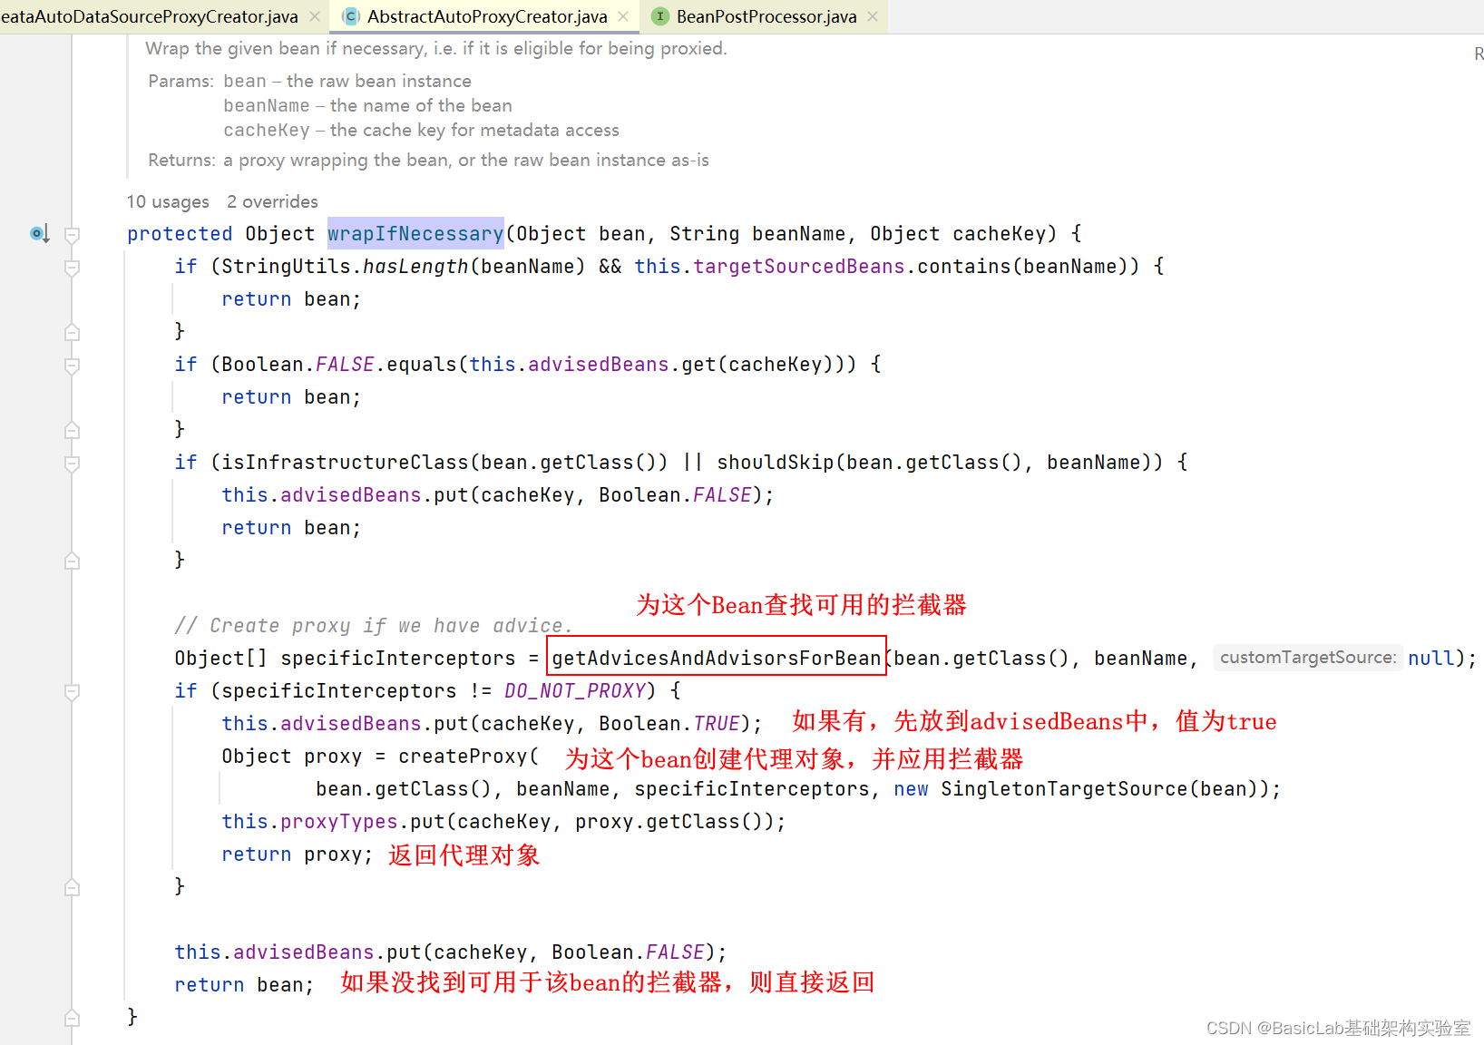Close the AbstractAutoProxyCreator.java tab
Viewport: 1484px width, 1045px height.
[x=623, y=16]
